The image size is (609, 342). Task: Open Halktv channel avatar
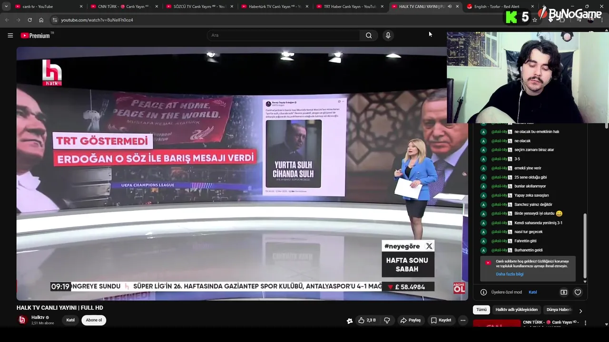tap(22, 320)
